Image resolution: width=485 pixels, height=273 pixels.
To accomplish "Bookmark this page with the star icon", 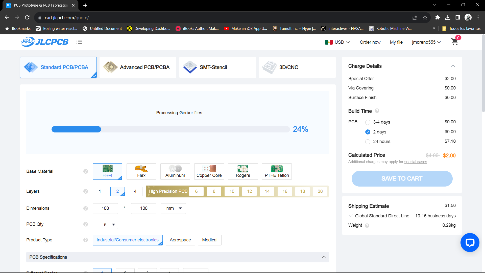I will [425, 18].
